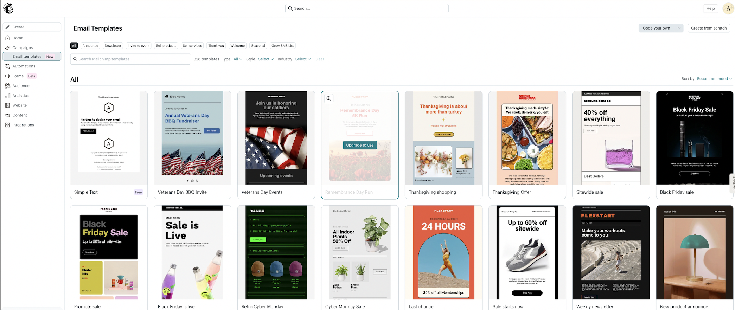Select the Black Friday sale template thumbnail
Screen dimensions: 735x310
coord(694,138)
